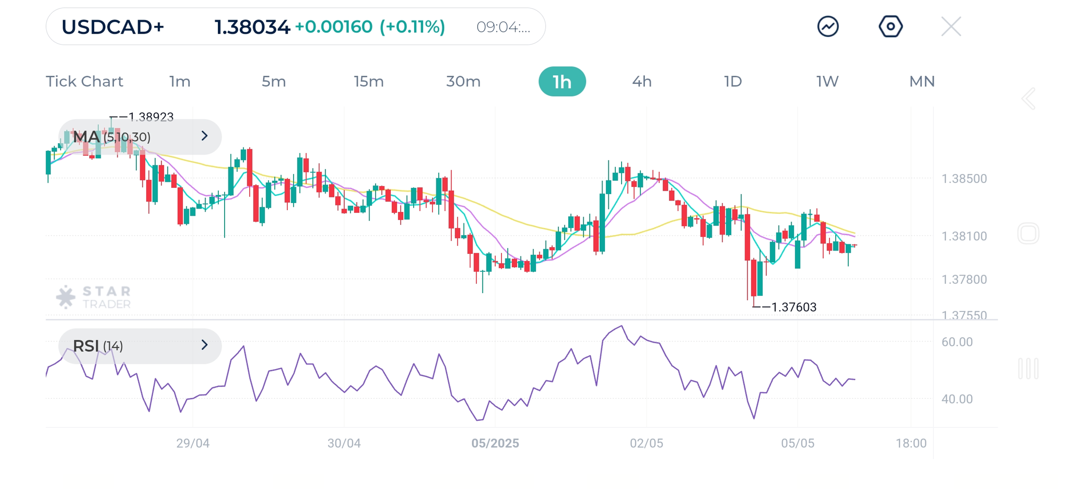The image size is (1085, 489).
Task: Click the Star Trader watermark logo
Action: pos(94,297)
